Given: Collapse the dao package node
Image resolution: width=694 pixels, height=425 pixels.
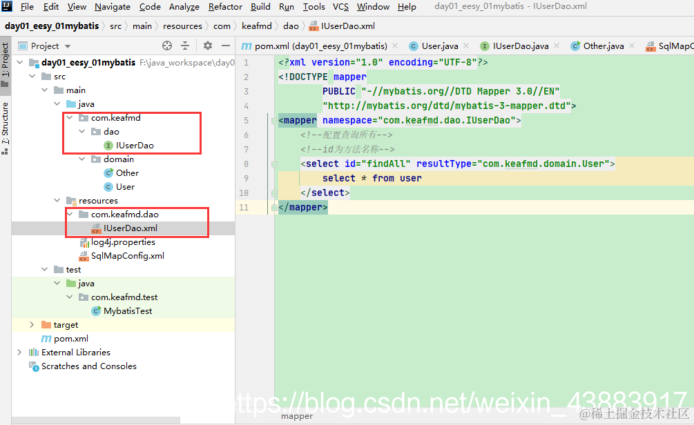Looking at the screenshot, I should tap(82, 131).
